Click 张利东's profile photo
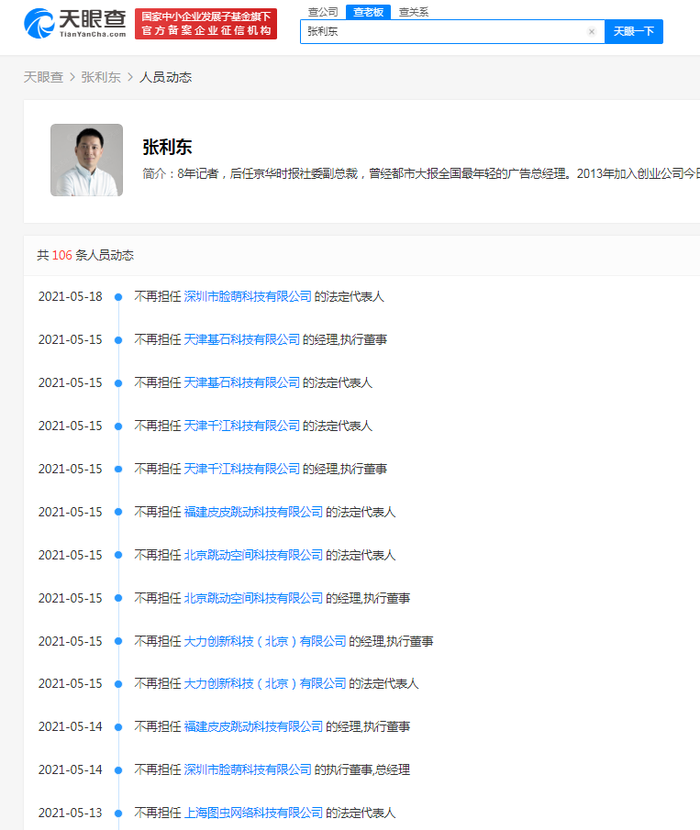The height and width of the screenshot is (830, 700). tap(87, 160)
